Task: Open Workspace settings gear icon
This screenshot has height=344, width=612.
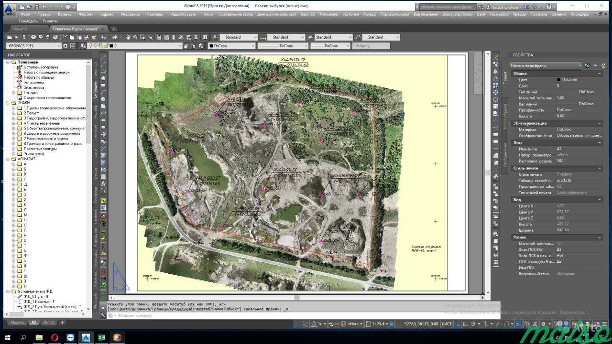Action: [66, 46]
